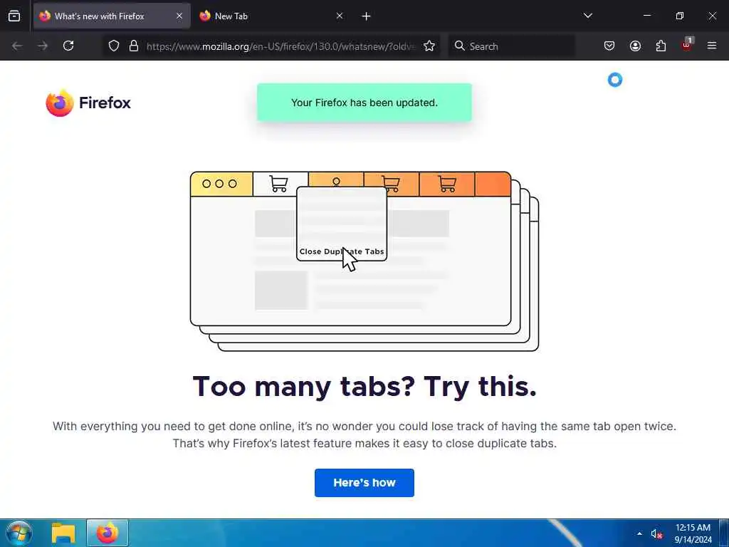Save page to Pocket
The height and width of the screenshot is (547, 729).
(609, 46)
